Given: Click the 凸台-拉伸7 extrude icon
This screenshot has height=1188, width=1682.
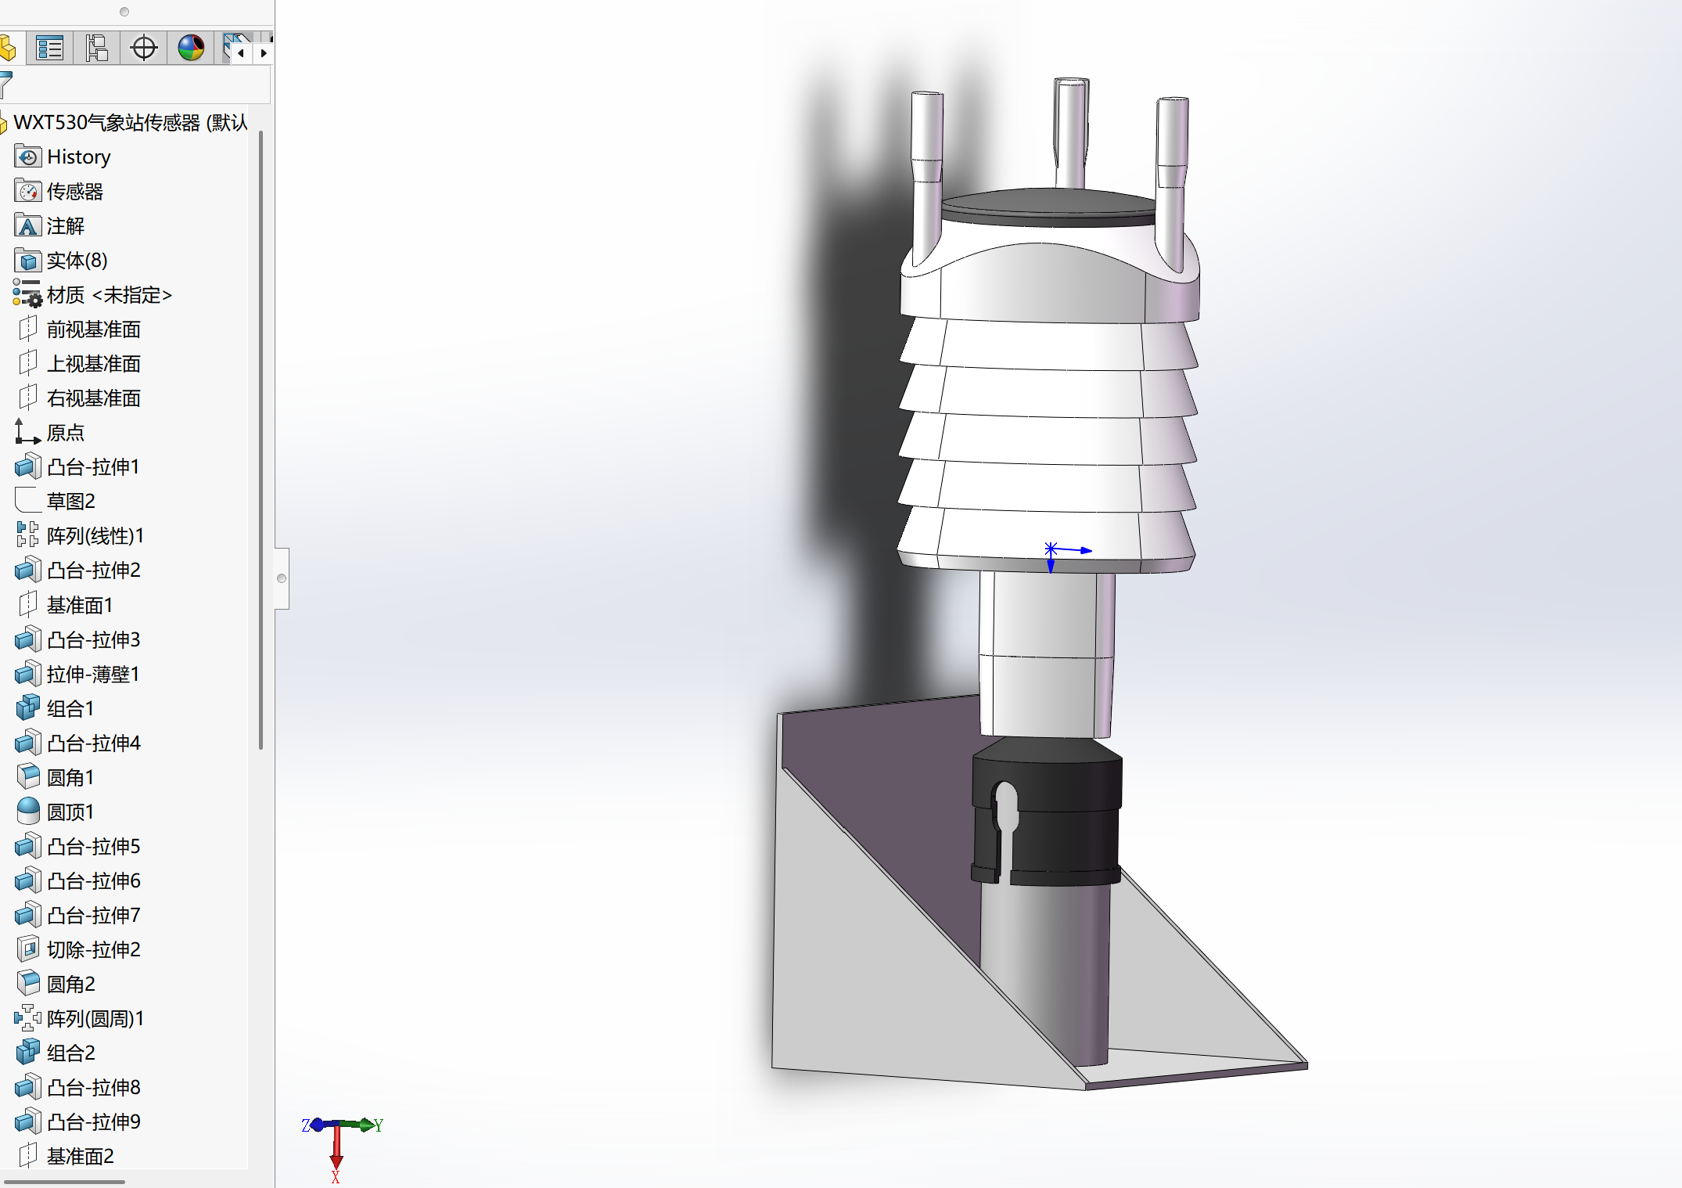Looking at the screenshot, I should click(x=28, y=915).
